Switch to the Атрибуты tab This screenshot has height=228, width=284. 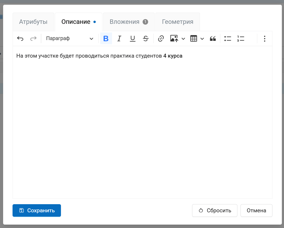tap(33, 22)
